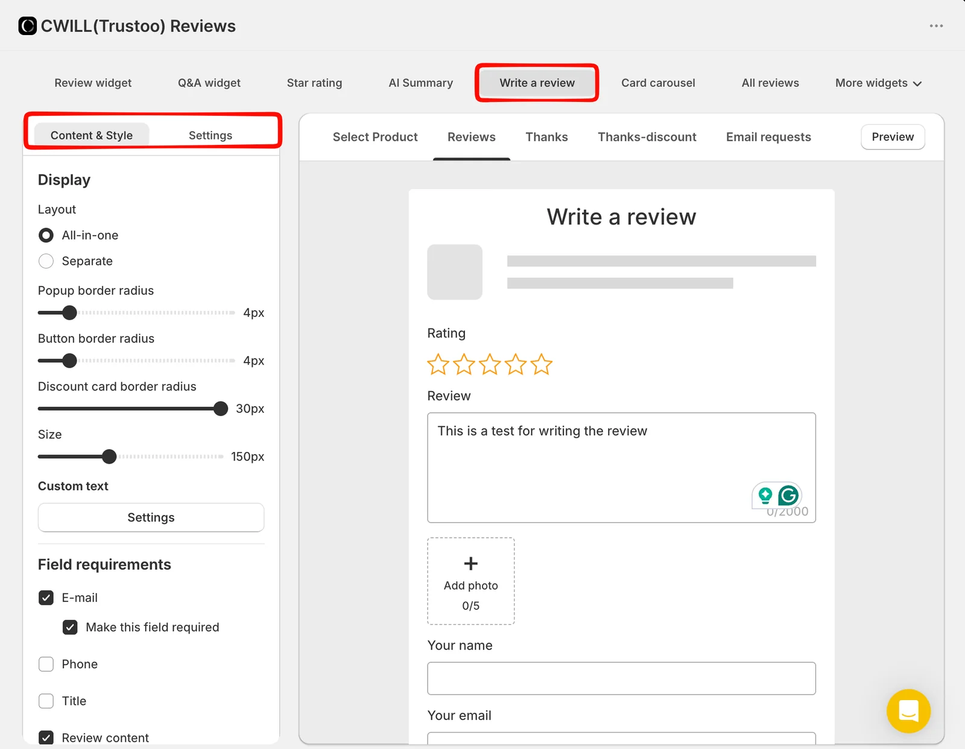Open the Card carousel tab

click(658, 83)
